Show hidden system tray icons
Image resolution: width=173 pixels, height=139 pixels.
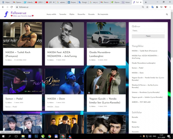(x=141, y=136)
